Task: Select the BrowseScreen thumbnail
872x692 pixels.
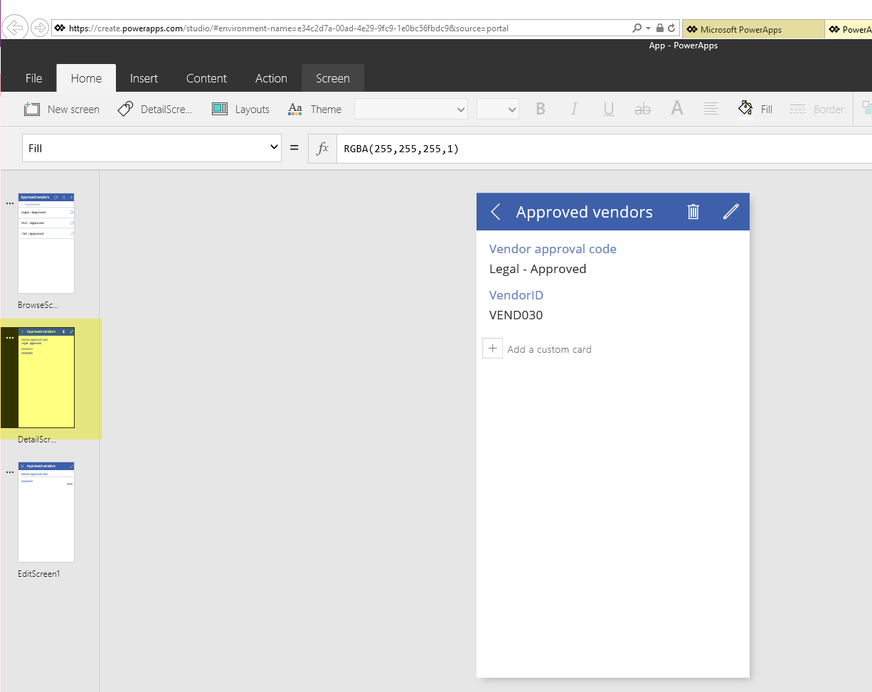Action: (x=46, y=243)
